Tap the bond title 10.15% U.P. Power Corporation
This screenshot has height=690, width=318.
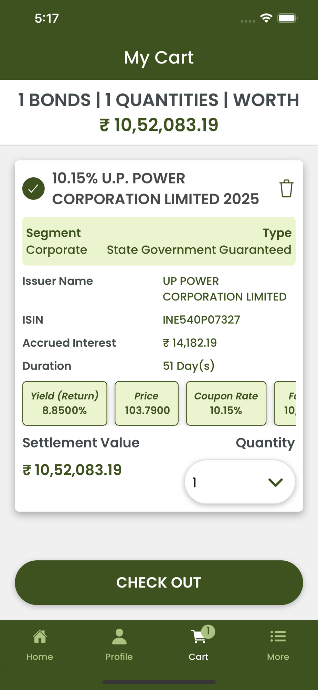(156, 189)
